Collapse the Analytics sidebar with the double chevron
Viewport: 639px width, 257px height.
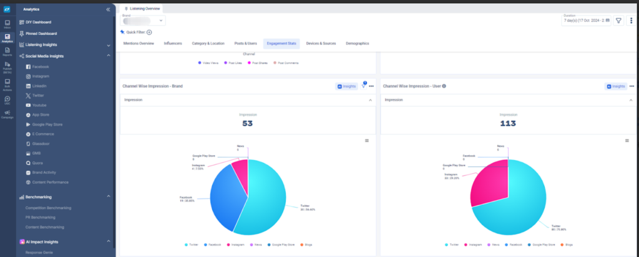pos(108,9)
